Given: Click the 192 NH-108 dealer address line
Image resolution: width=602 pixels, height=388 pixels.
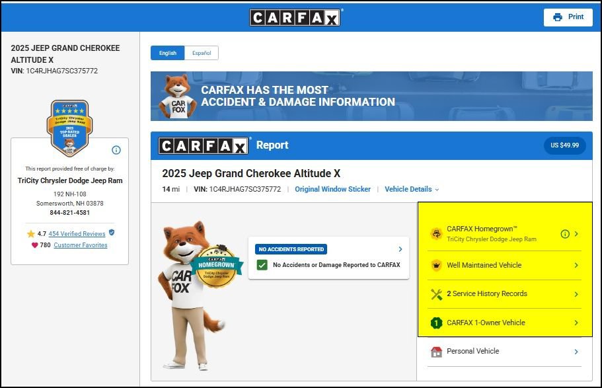Looking at the screenshot, I should (70, 194).
